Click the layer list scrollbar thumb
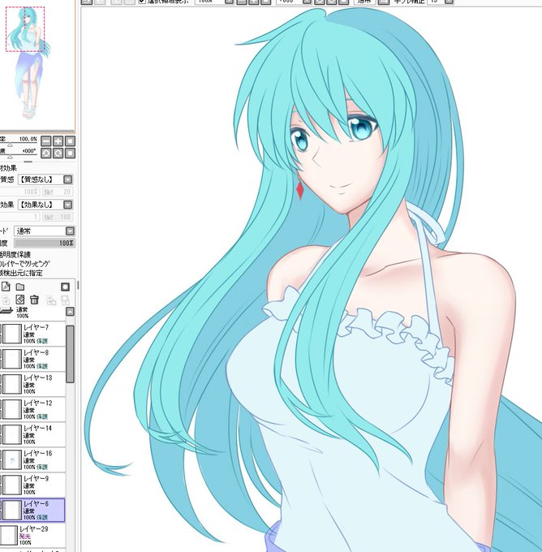The width and height of the screenshot is (542, 552). pos(70,354)
